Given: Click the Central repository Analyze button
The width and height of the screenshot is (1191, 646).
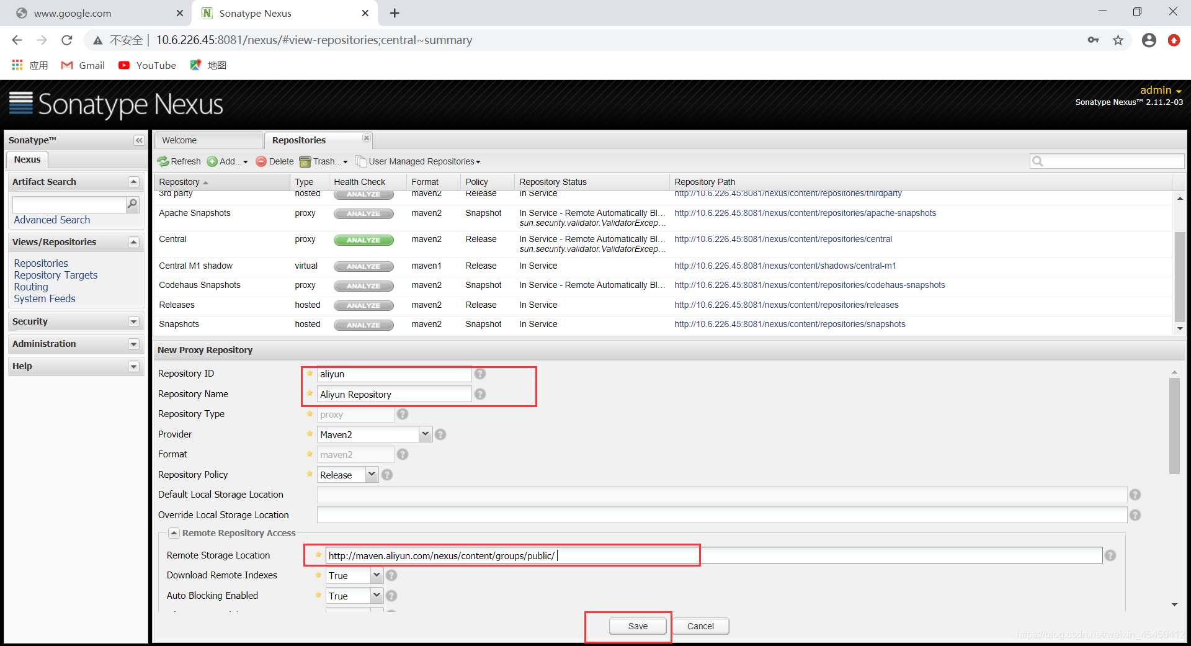Looking at the screenshot, I should tap(364, 240).
